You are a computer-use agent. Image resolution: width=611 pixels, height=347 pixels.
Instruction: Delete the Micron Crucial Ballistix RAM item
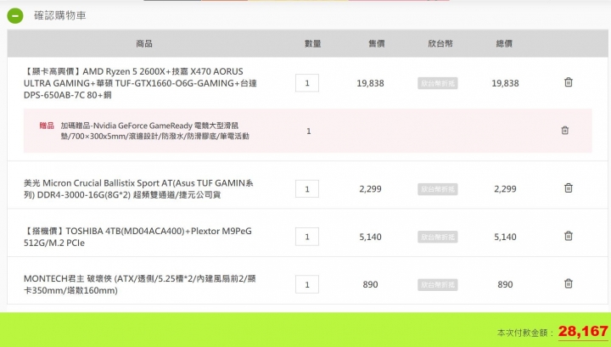[x=569, y=188]
